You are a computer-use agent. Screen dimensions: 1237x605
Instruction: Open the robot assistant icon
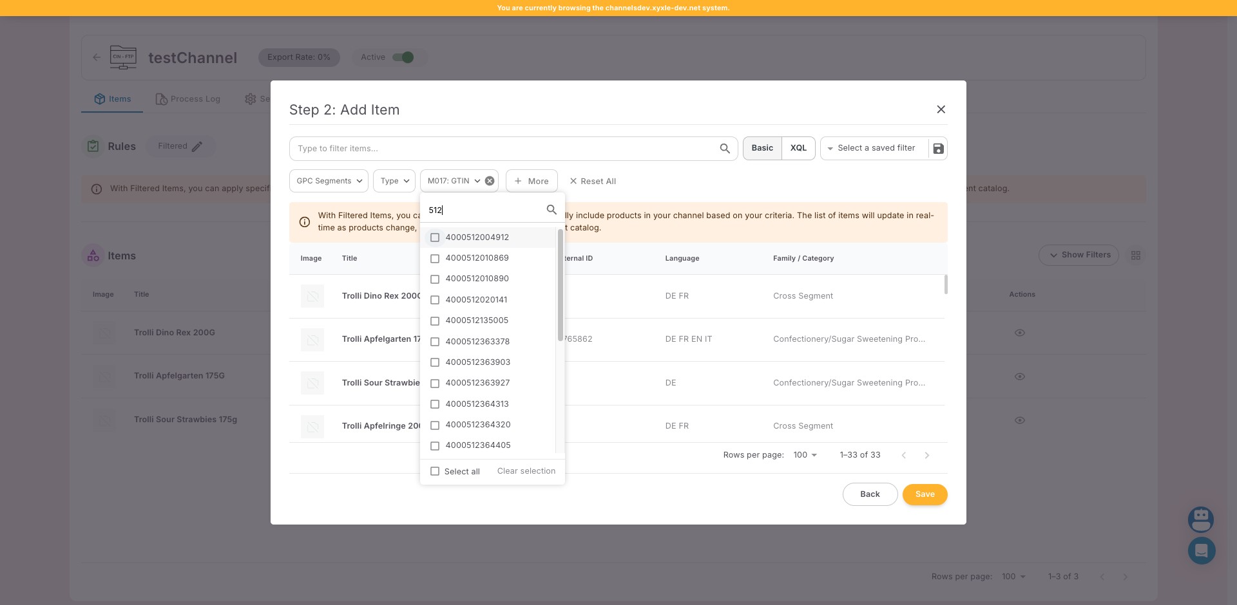(x=1201, y=519)
